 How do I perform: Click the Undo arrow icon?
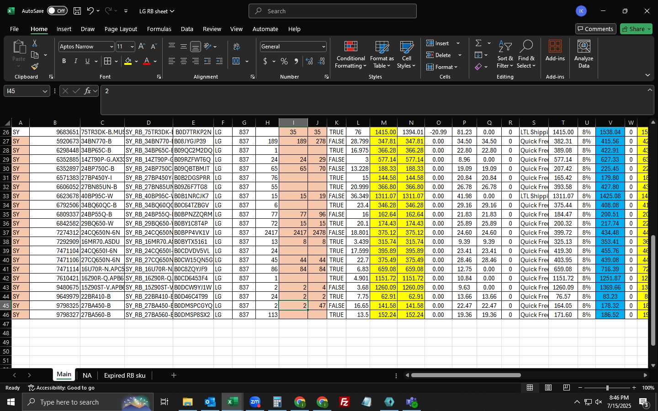90,11
